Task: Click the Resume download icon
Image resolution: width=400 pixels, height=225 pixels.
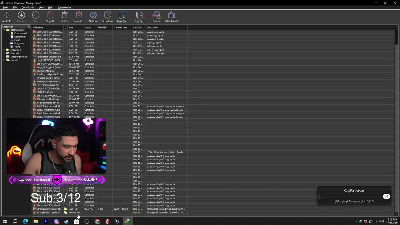Action: [x=21, y=15]
